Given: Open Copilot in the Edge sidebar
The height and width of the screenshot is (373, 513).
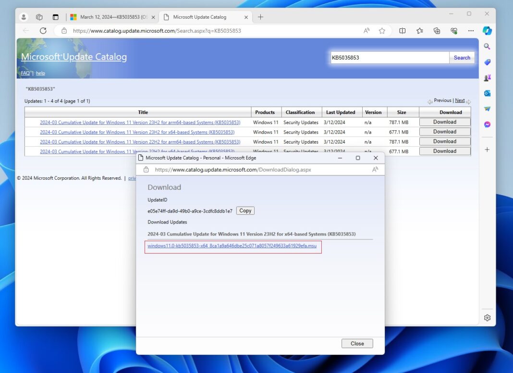Looking at the screenshot, I should (488, 31).
